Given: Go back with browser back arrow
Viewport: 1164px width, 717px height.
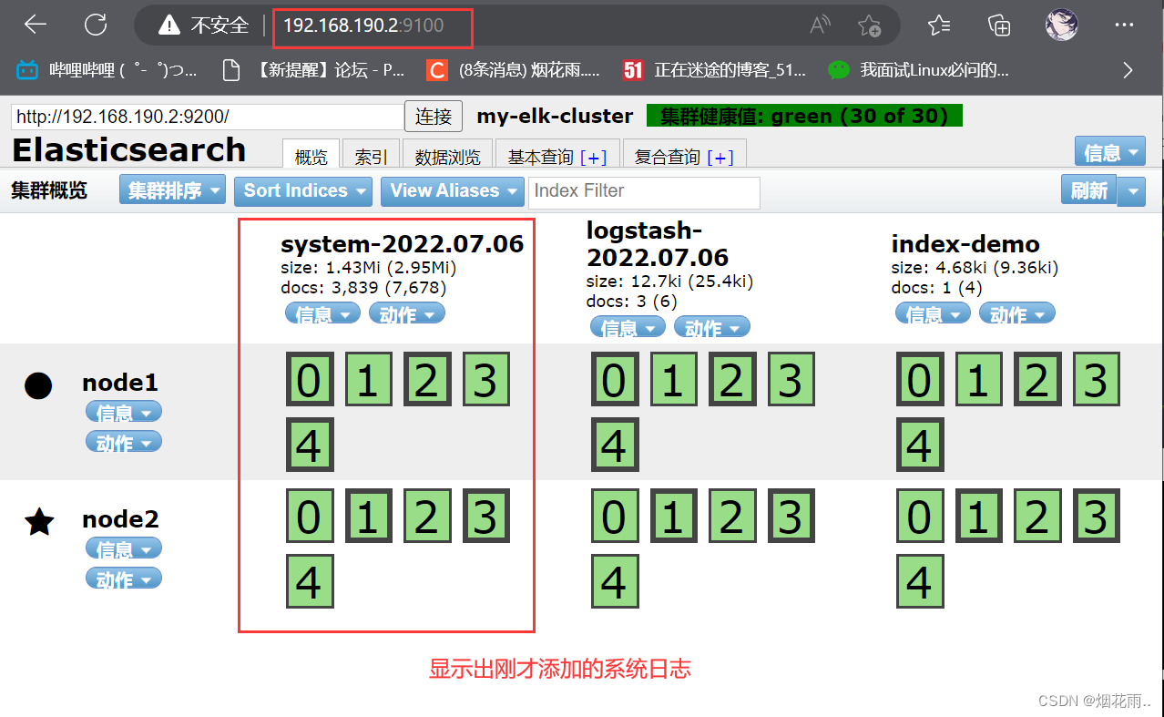Looking at the screenshot, I should coord(36,25).
